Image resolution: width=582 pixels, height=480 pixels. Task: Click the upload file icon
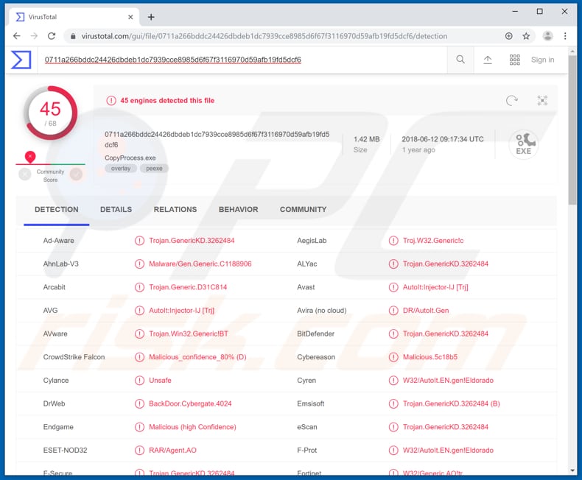click(488, 60)
